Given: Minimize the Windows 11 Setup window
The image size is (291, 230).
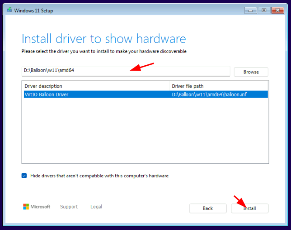Looking at the screenshot, I should (250, 10).
